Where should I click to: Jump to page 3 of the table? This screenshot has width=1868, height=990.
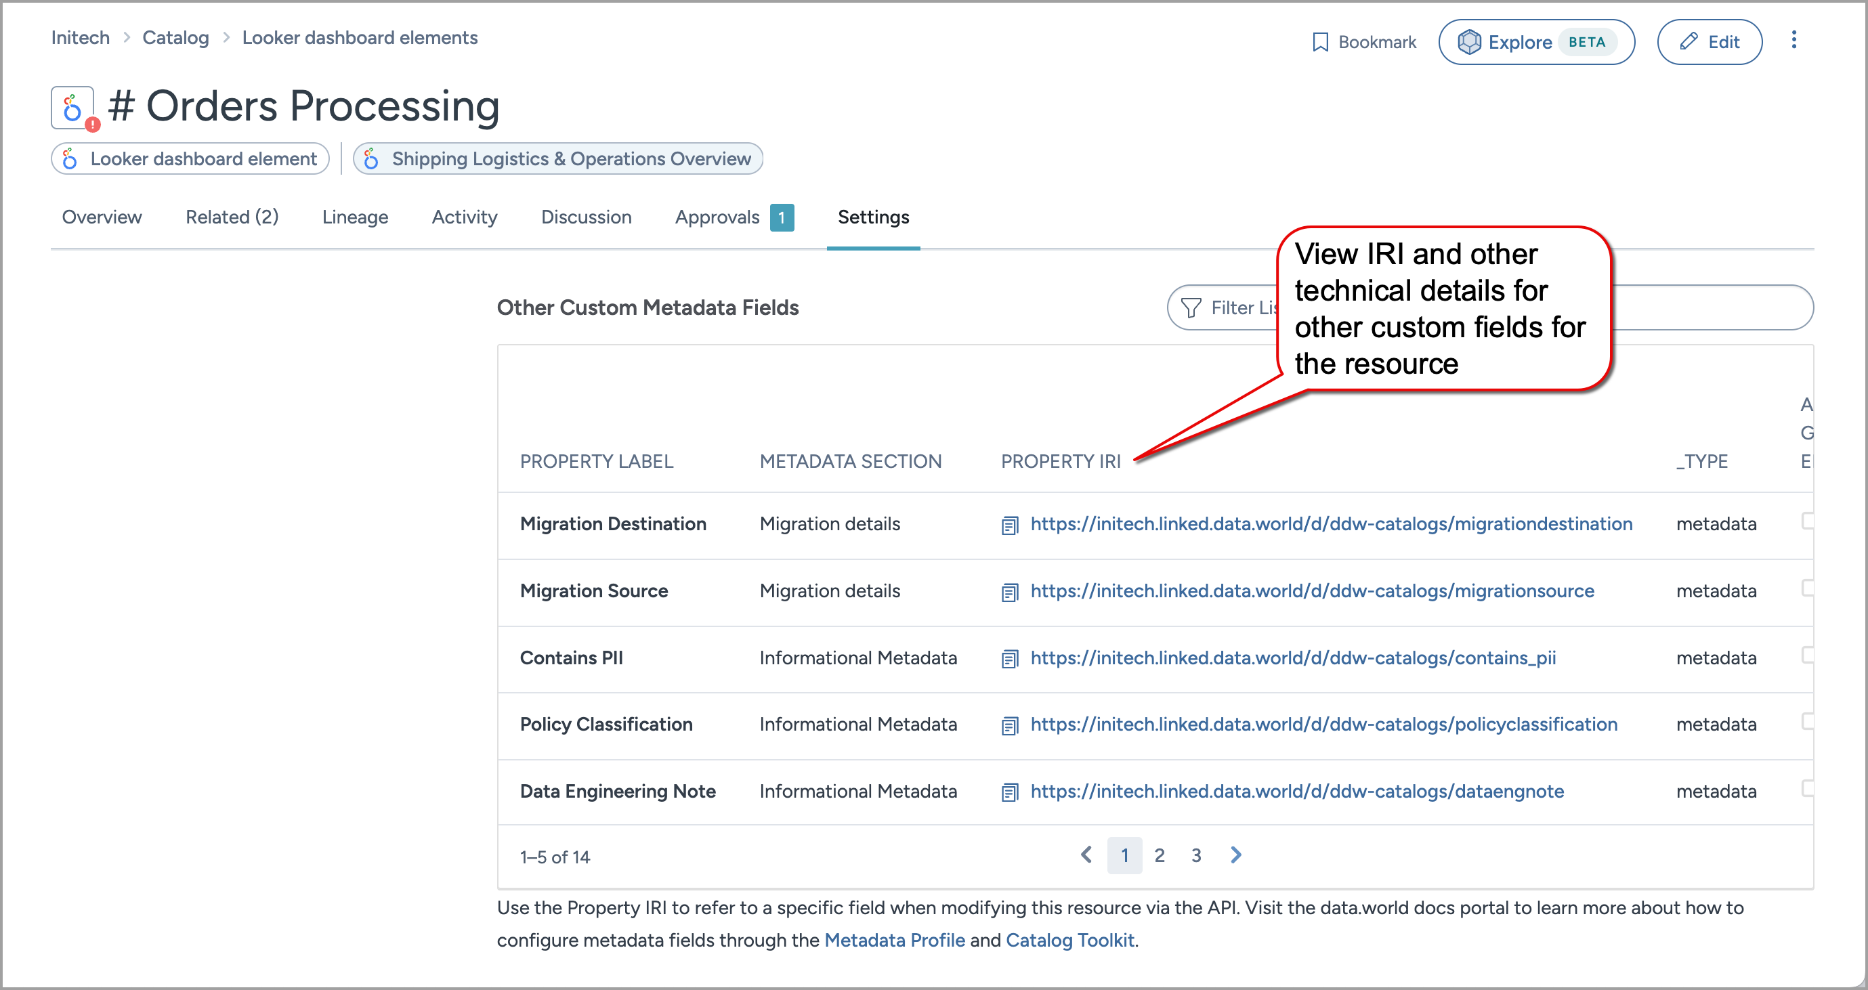pos(1196,856)
